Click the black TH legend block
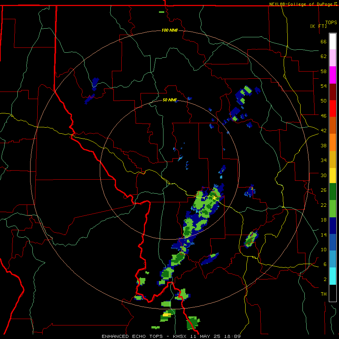Screen dimensions: 339x339 (x=333, y=293)
